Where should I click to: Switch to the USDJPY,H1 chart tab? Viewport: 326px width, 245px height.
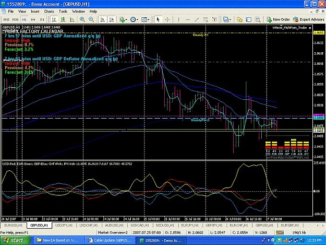click(x=64, y=225)
